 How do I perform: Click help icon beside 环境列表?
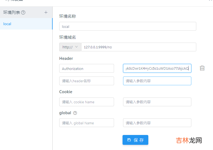click(23, 12)
